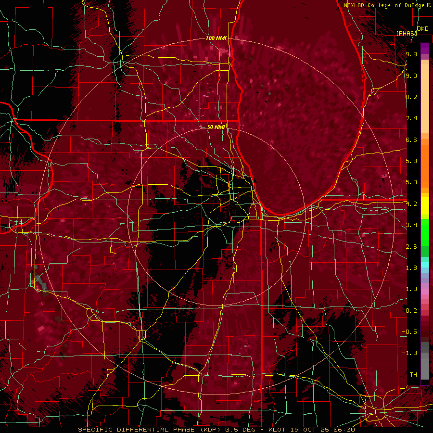Click the -0.5 scale value
433x433 pixels.
tap(409, 332)
